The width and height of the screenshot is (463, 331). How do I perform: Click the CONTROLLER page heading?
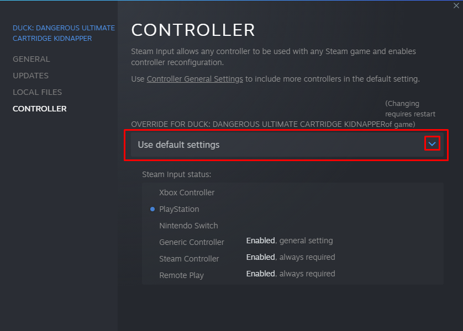point(193,30)
